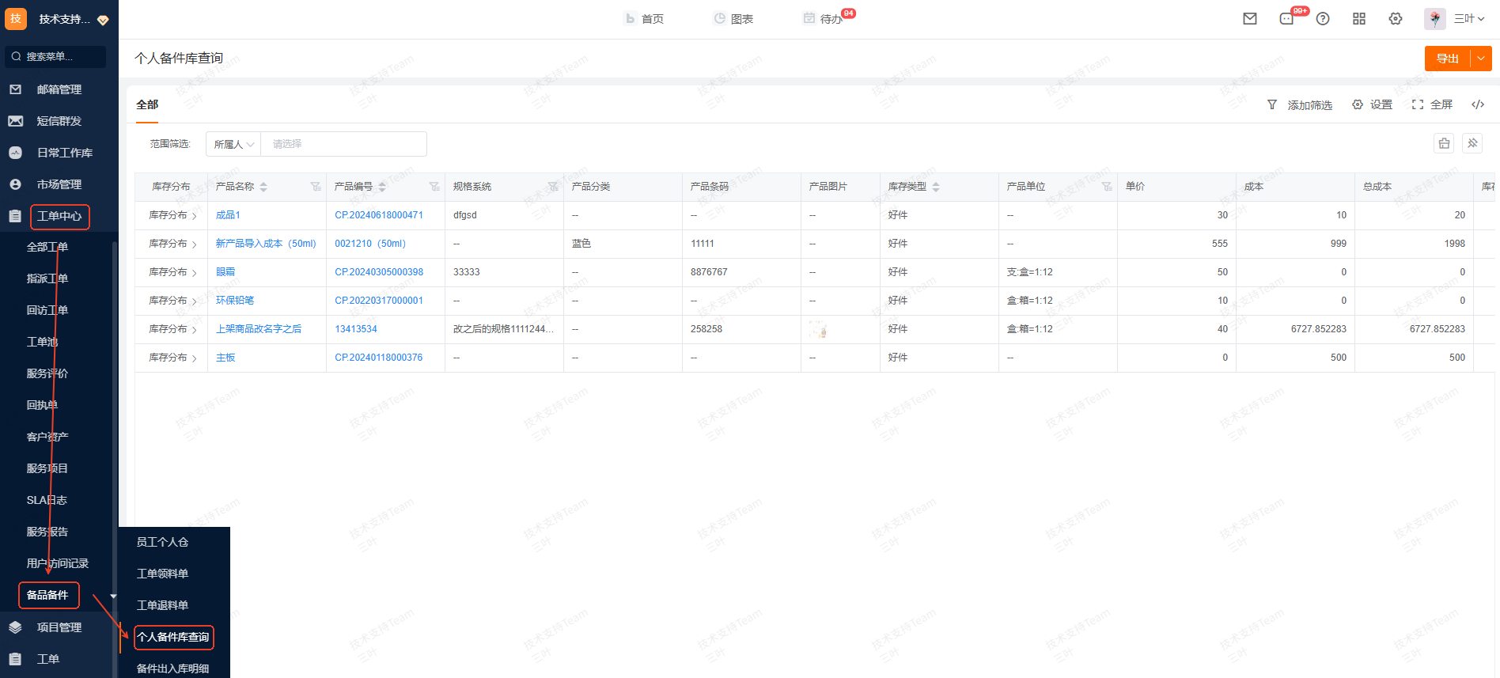Image resolution: width=1500 pixels, height=678 pixels.
Task: Click the pin icon beside the filter row
Action: pyautogui.click(x=1472, y=143)
